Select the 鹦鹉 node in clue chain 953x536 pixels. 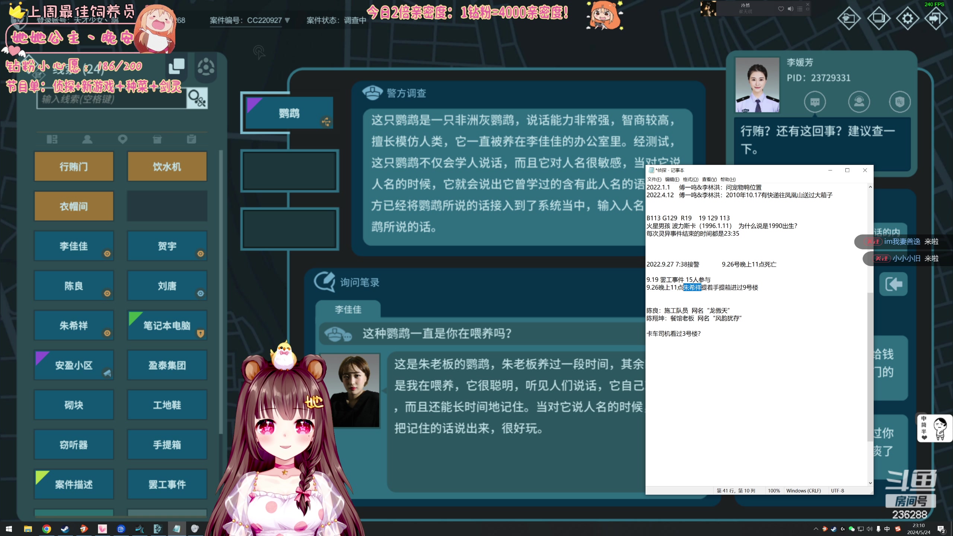[289, 113]
